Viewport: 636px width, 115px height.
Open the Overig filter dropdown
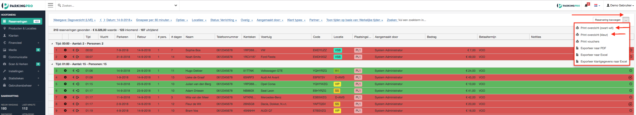[247, 20]
